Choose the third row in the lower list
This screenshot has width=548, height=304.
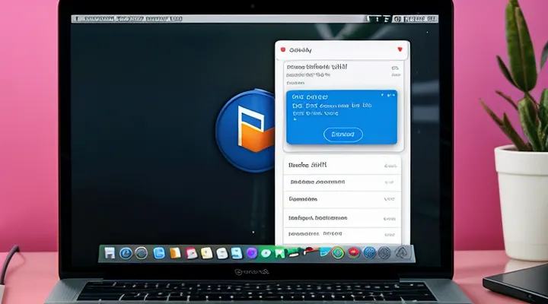click(x=340, y=199)
